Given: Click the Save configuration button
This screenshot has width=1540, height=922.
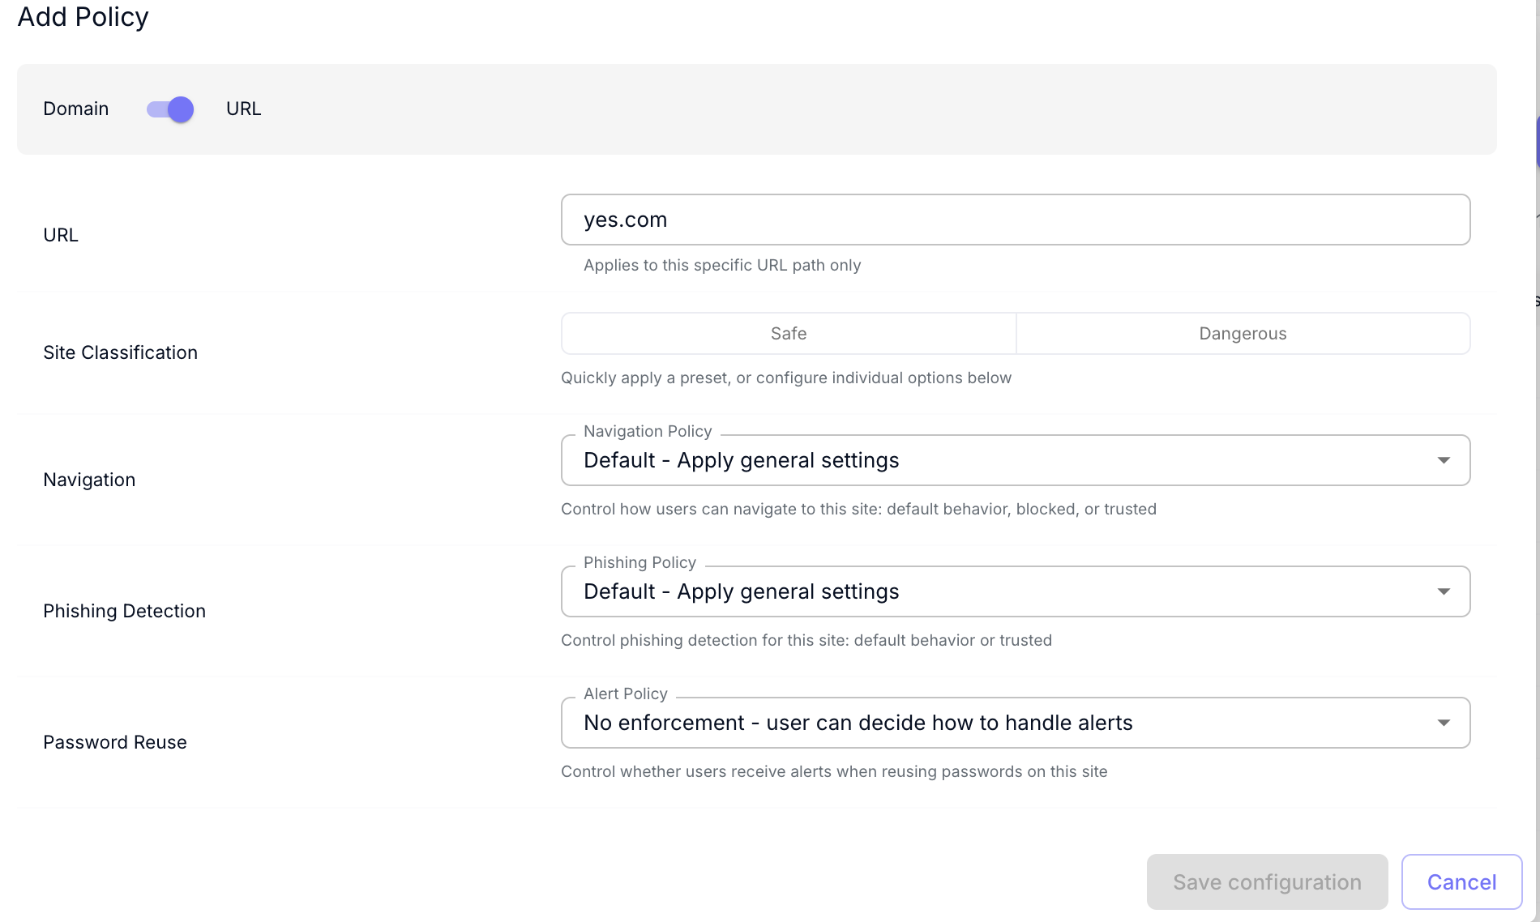Looking at the screenshot, I should 1267,881.
